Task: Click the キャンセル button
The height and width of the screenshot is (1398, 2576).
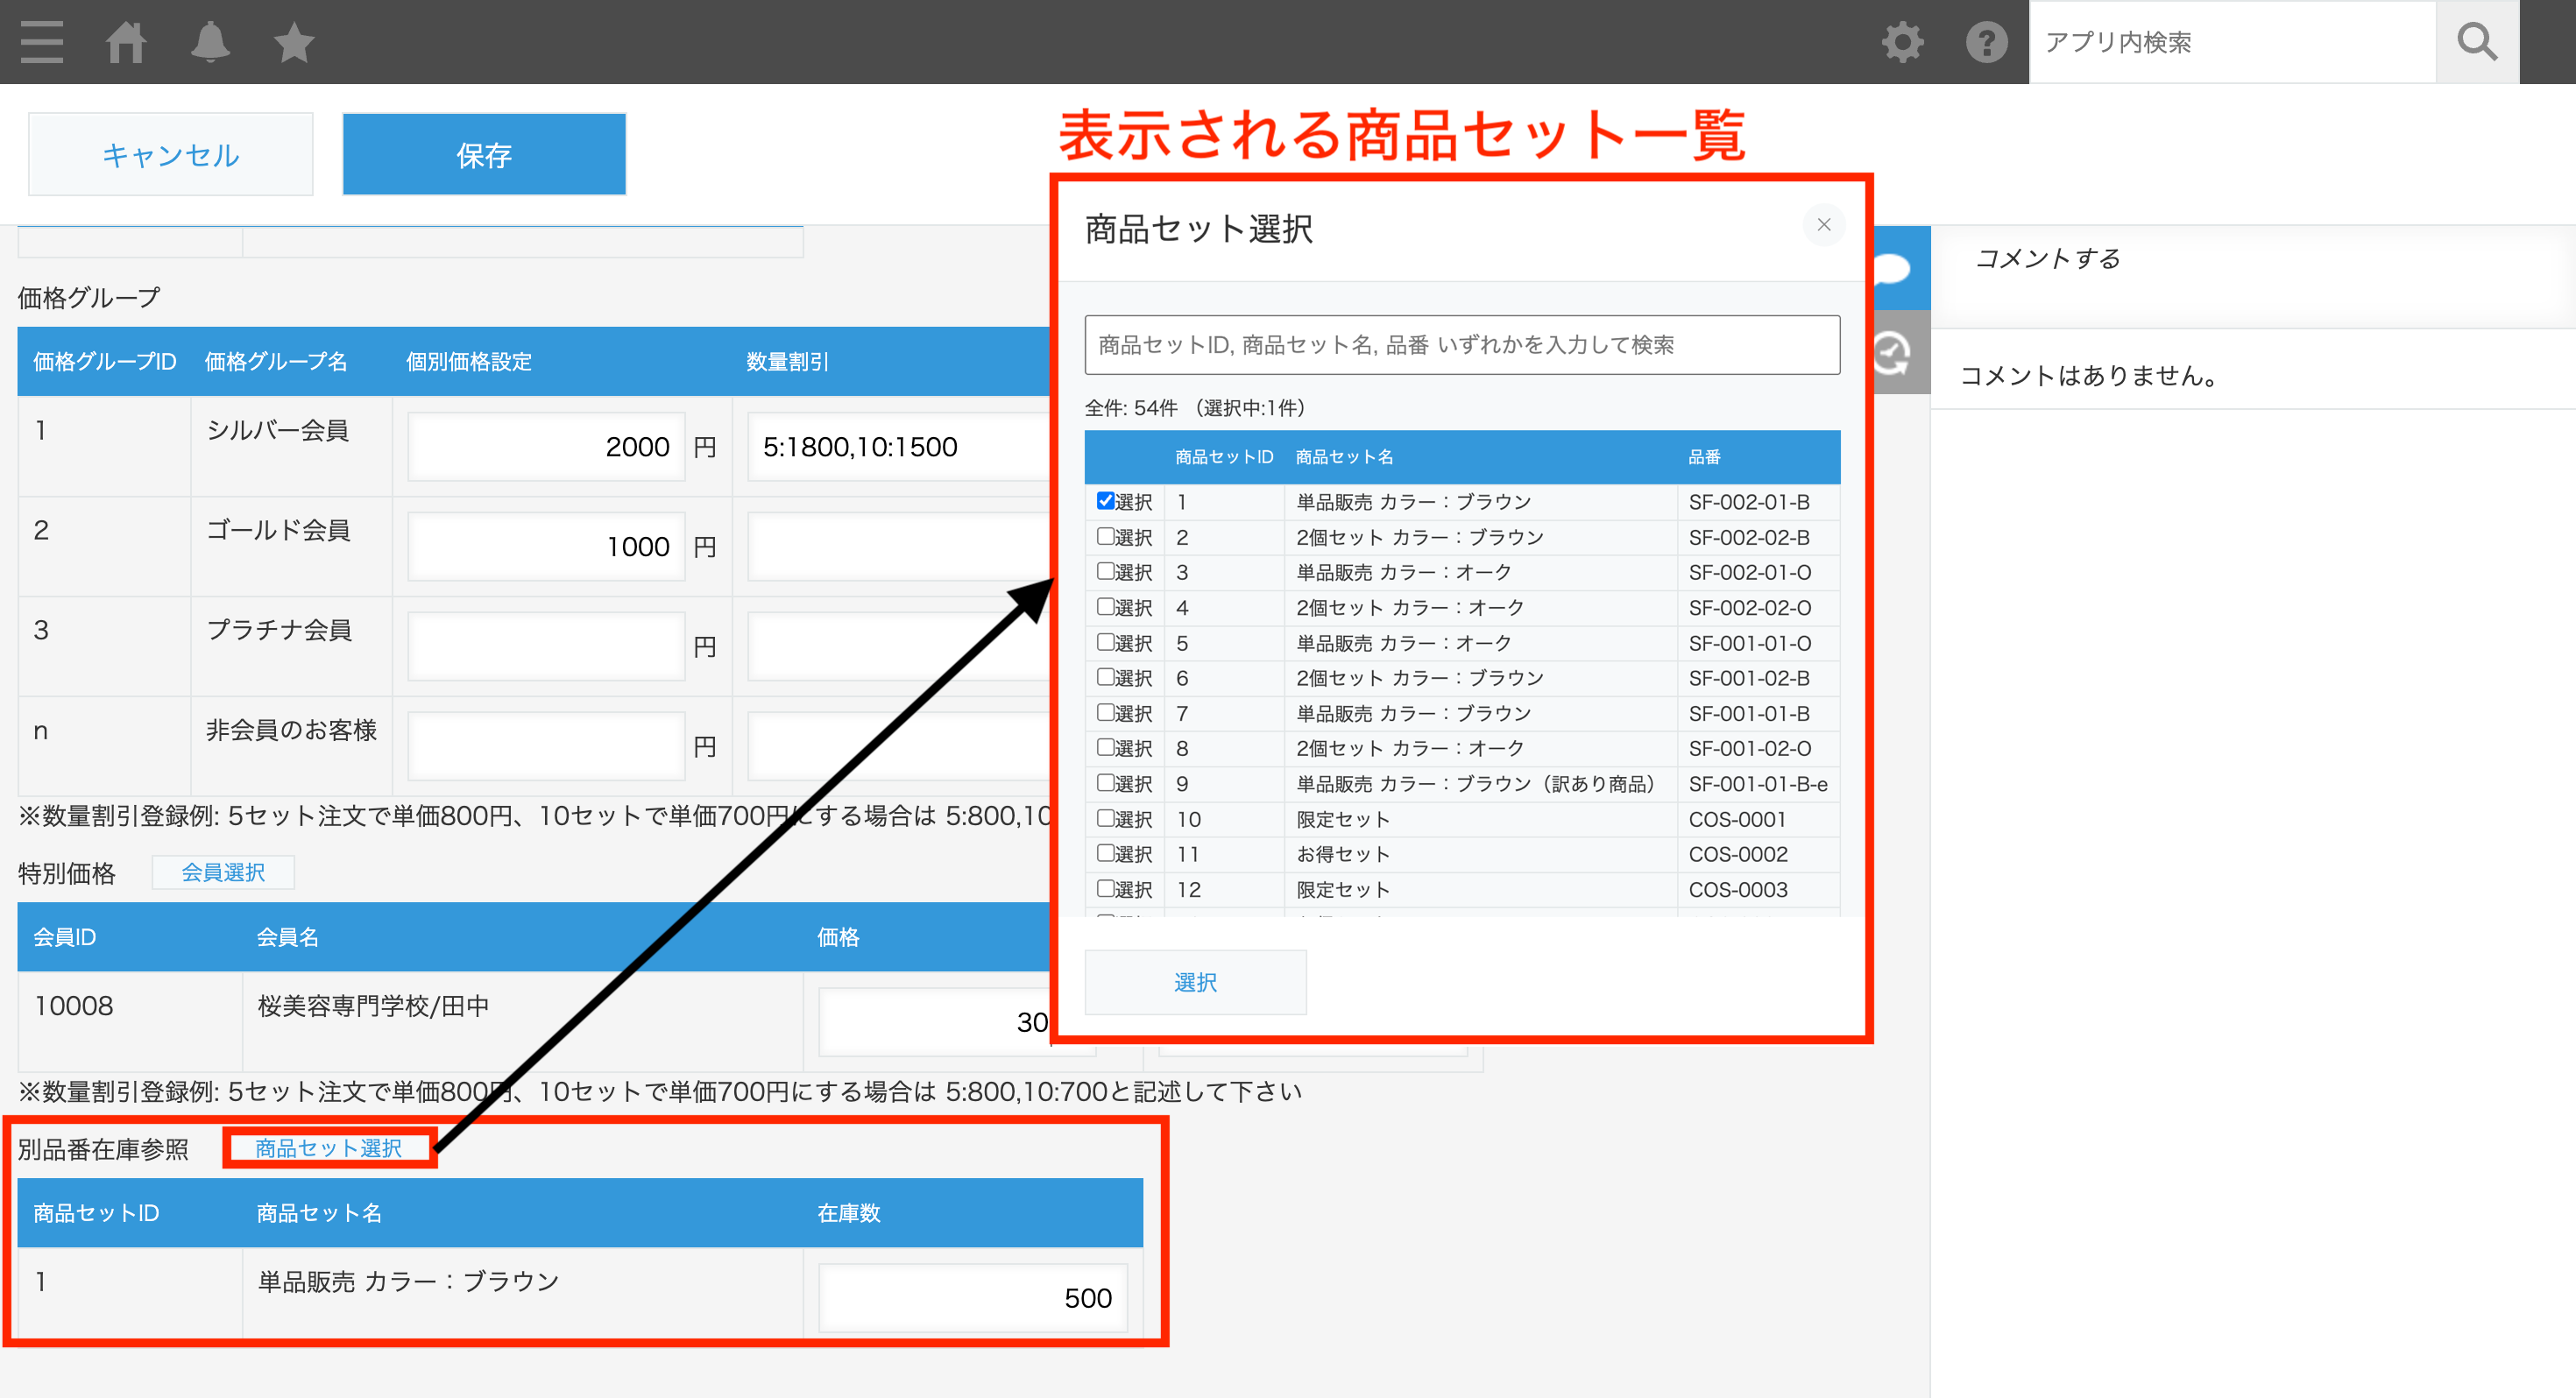Action: pyautogui.click(x=170, y=154)
